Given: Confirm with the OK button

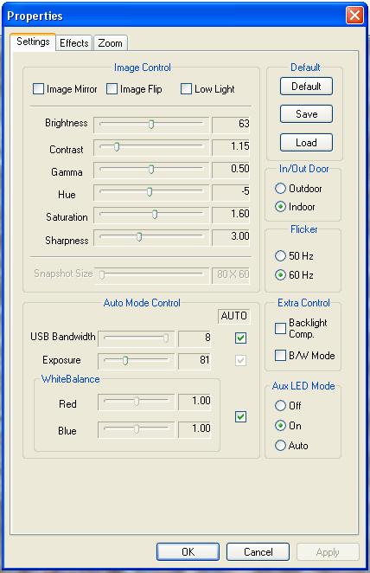Looking at the screenshot, I should point(188,552).
